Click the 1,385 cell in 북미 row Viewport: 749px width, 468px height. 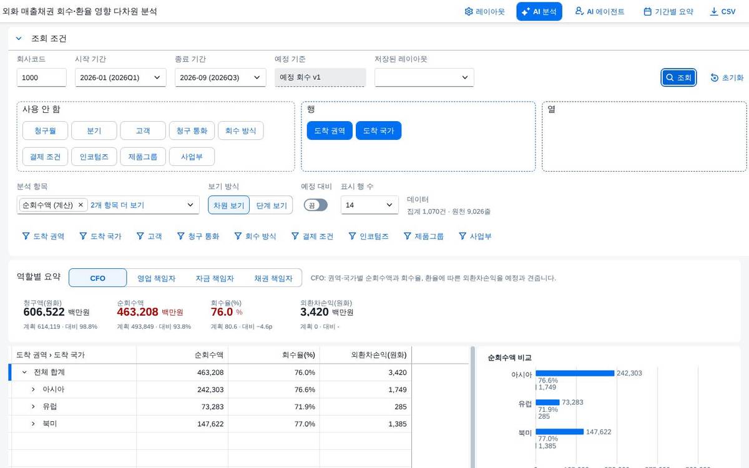pos(365,424)
